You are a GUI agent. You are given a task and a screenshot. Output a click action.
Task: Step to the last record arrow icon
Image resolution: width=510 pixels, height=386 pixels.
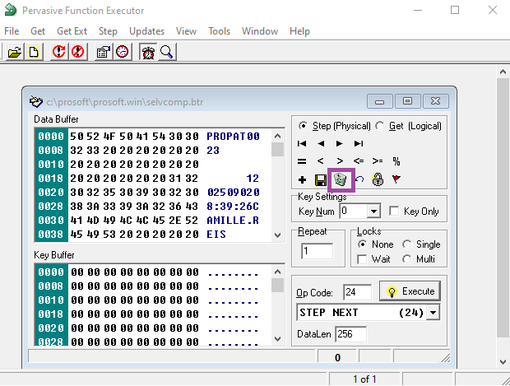359,143
